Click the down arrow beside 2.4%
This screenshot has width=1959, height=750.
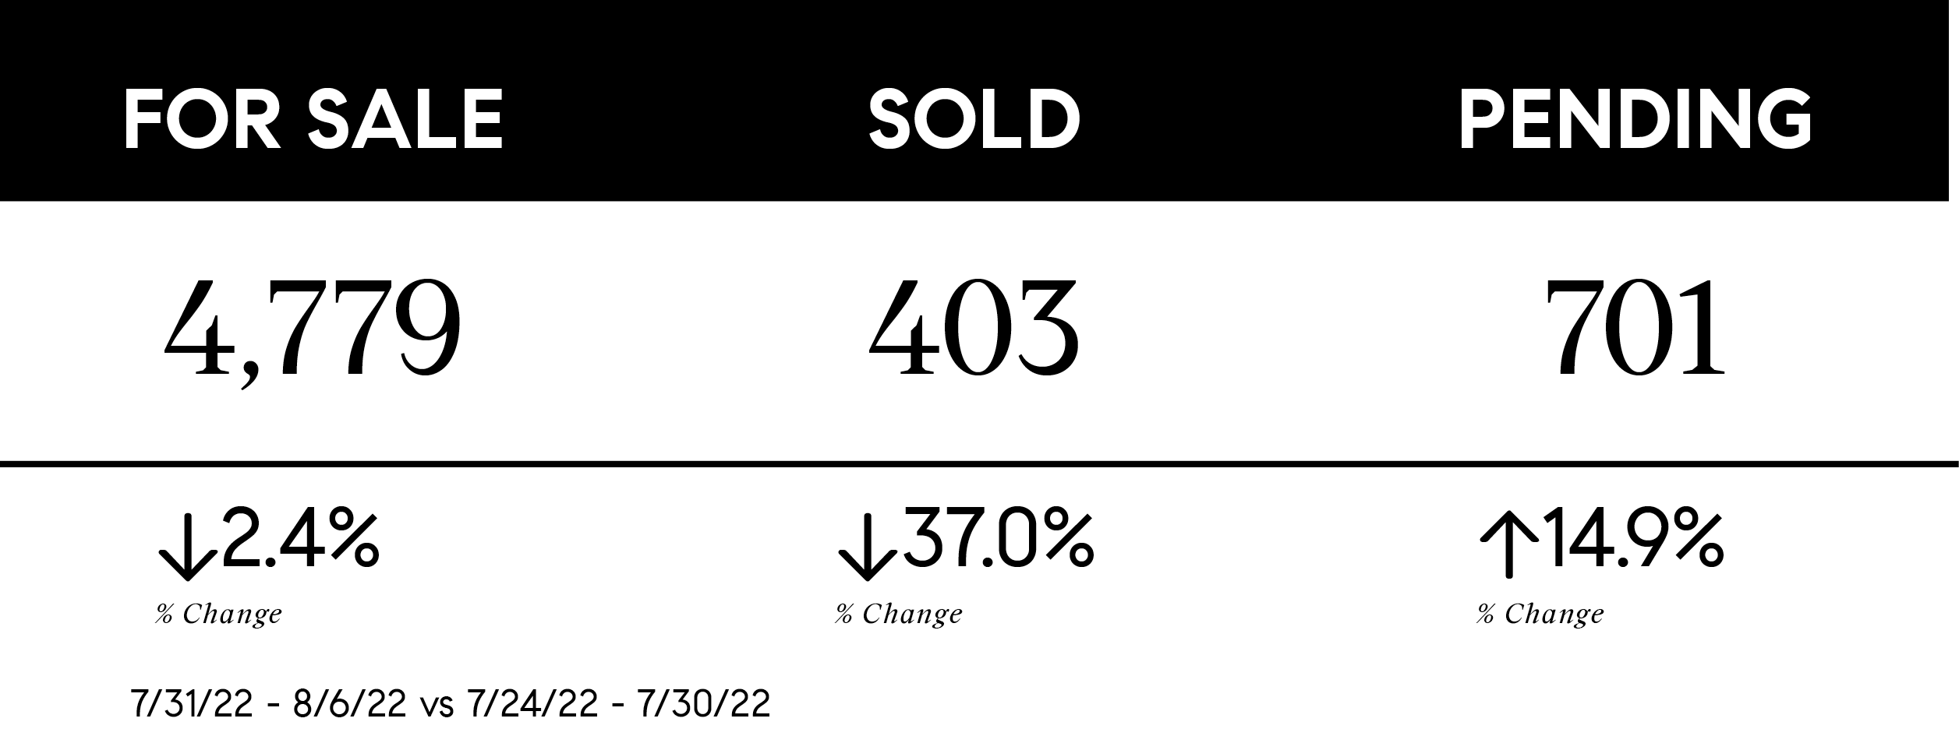point(187,548)
